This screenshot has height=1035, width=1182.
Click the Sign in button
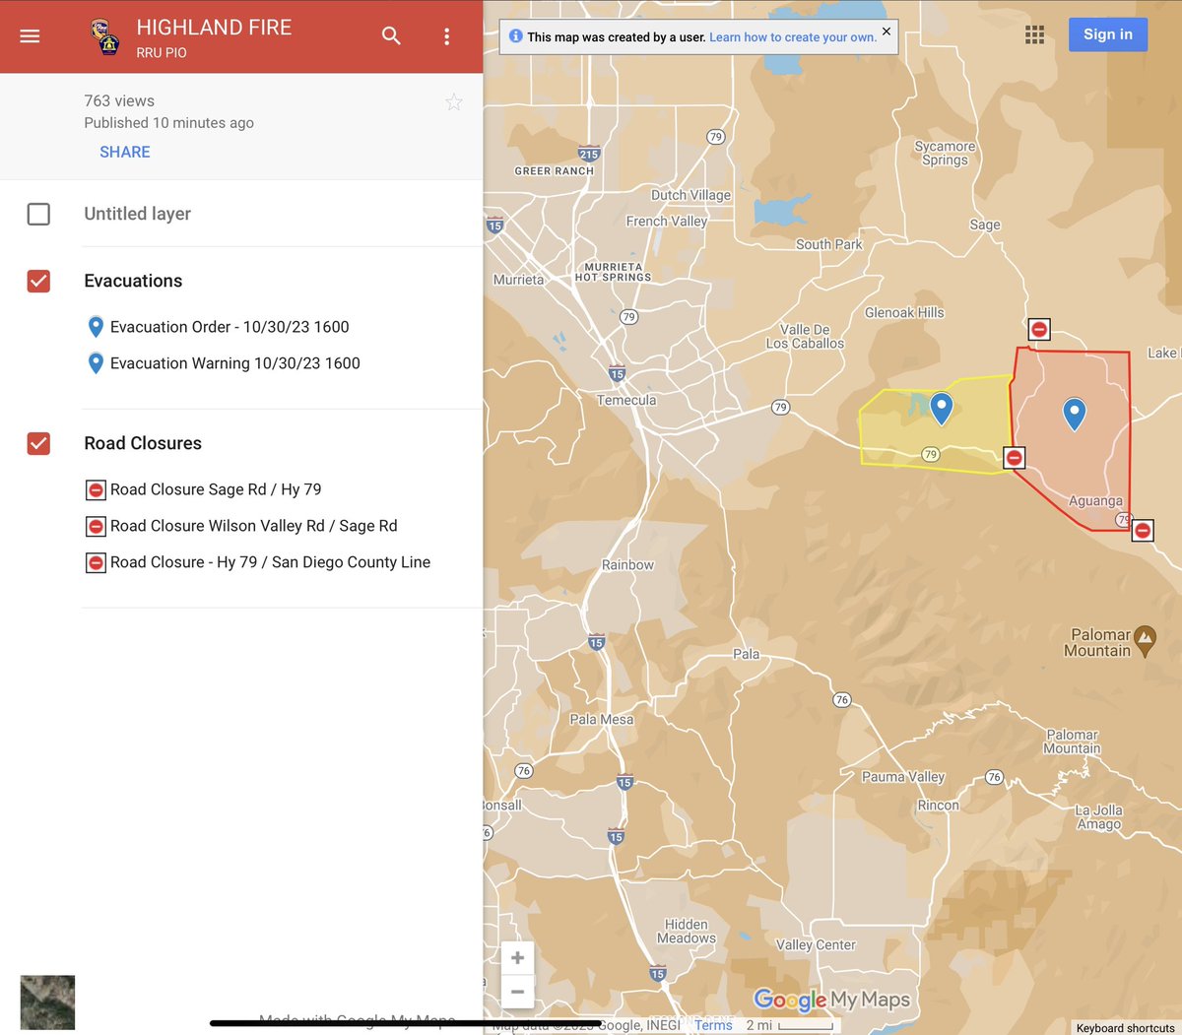1107,33
